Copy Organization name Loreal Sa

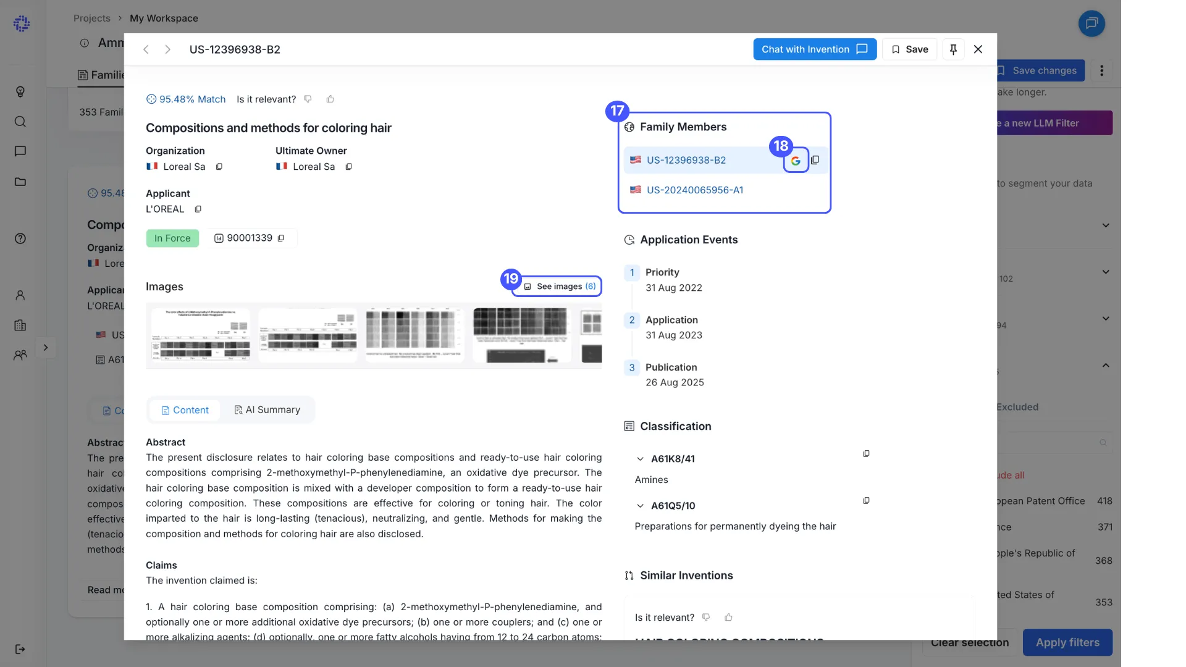(219, 167)
